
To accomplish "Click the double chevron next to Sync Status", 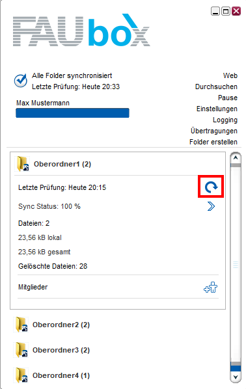I will point(211,206).
